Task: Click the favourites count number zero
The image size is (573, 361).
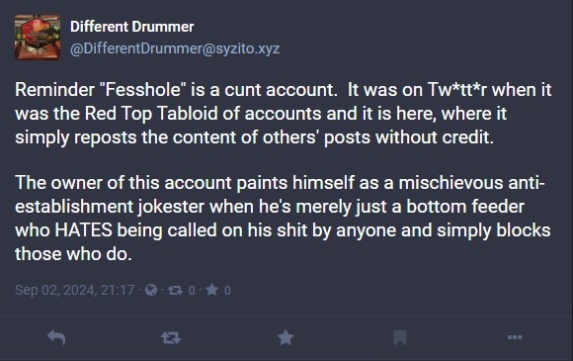Action: (227, 291)
